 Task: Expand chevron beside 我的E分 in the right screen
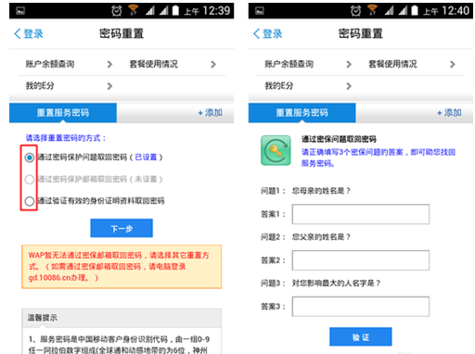coord(349,86)
